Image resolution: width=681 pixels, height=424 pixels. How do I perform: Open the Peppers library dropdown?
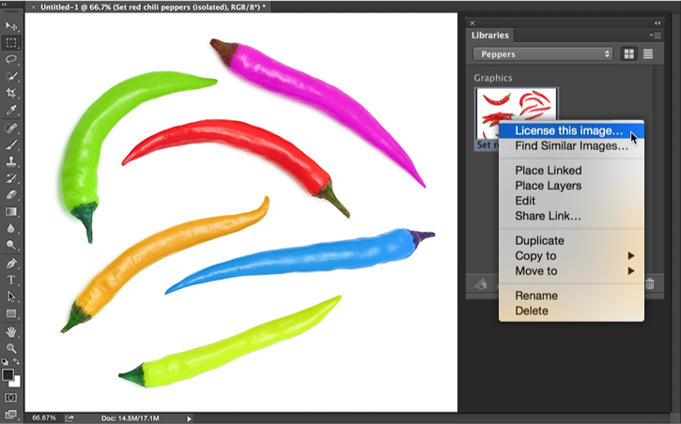542,54
